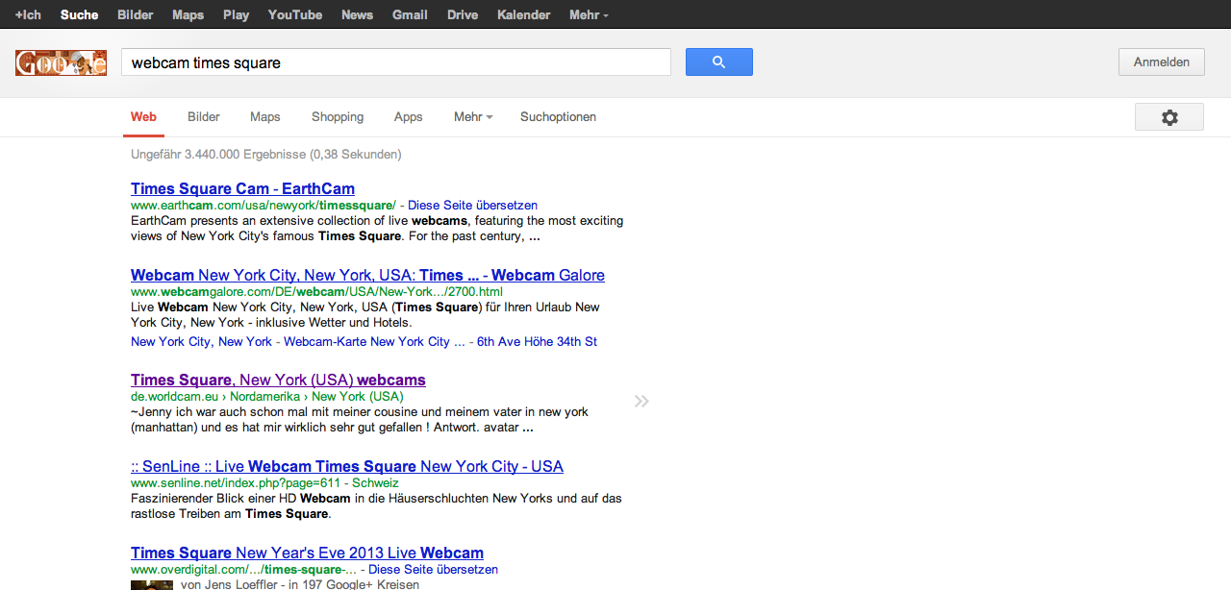The image size is (1231, 590).
Task: Click the Google doodle logo
Action: point(61,63)
